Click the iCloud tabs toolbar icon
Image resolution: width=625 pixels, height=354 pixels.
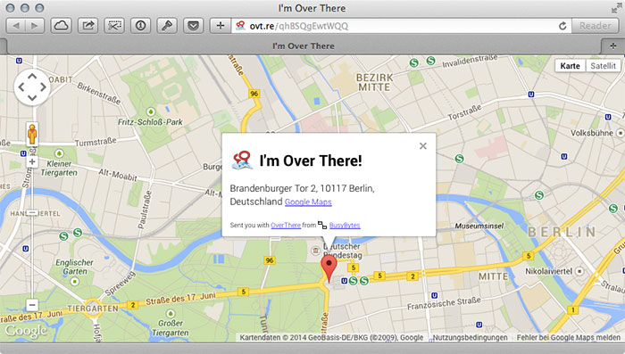click(61, 26)
